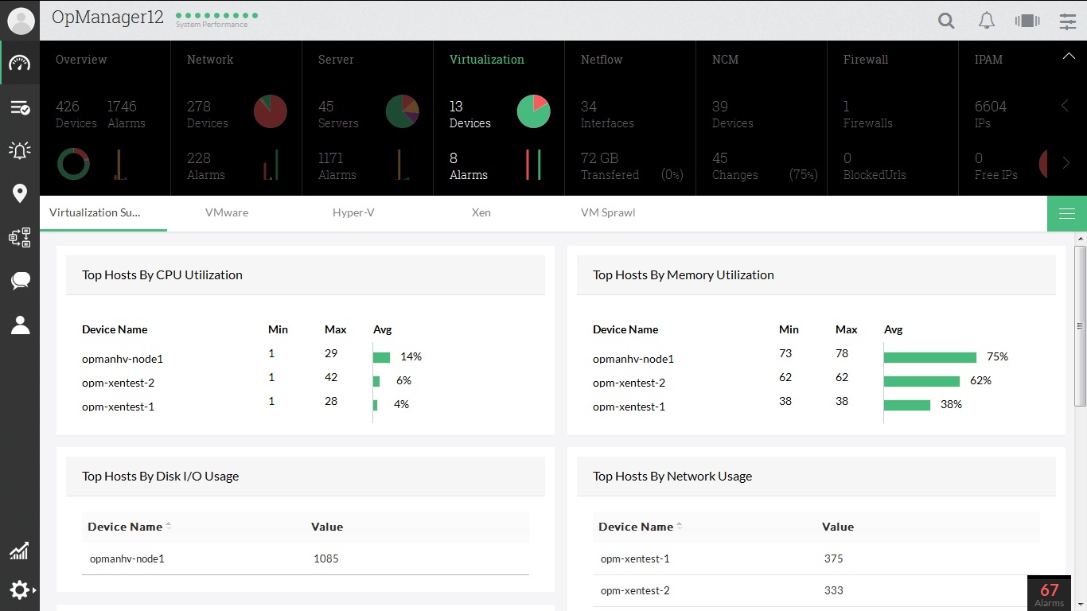Select the IPAM dashboard tile
Image resolution: width=1087 pixels, height=611 pixels.
click(1003, 118)
